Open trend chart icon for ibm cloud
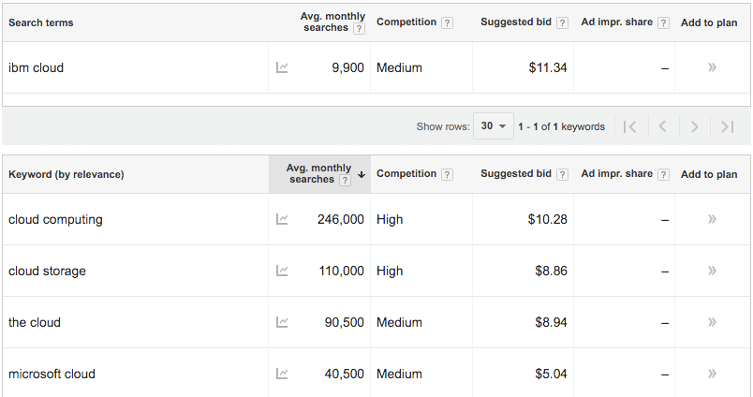Viewport: 753px width, 397px height. [282, 67]
